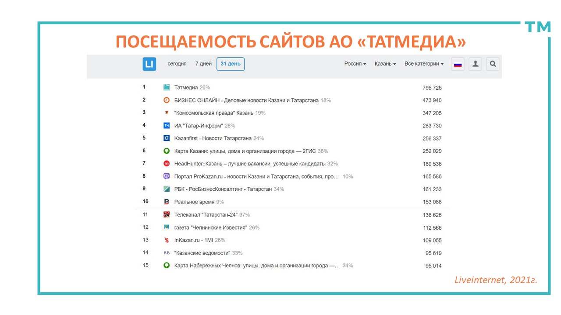The height and width of the screenshot is (315, 561).
Task: Click the blue LI LiveInternet logo
Action: 149,64
